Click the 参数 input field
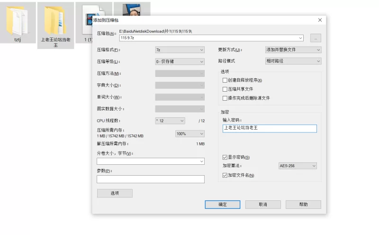The width and height of the screenshot is (379, 235). click(151, 179)
